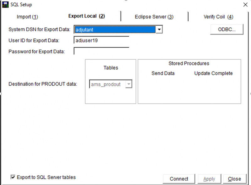Select the Export Local (2) tab
The width and height of the screenshot is (251, 185).
[x=87, y=16]
